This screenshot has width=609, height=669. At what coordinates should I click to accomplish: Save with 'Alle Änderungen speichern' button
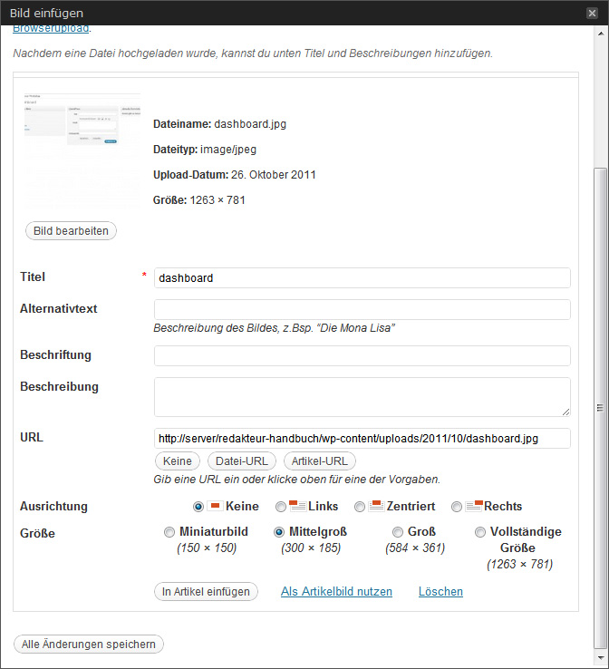[x=88, y=645]
